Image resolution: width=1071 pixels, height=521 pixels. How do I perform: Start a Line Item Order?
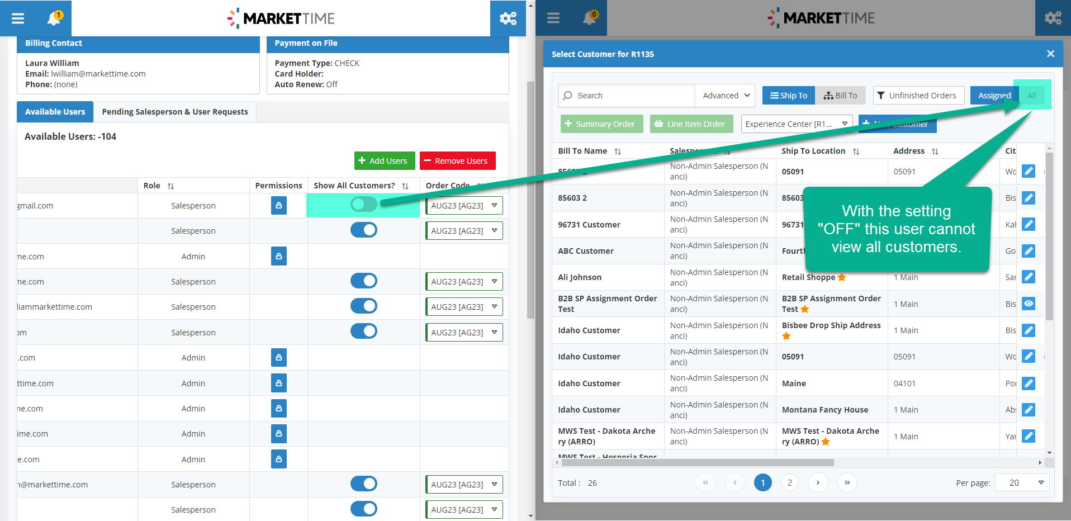click(x=691, y=124)
